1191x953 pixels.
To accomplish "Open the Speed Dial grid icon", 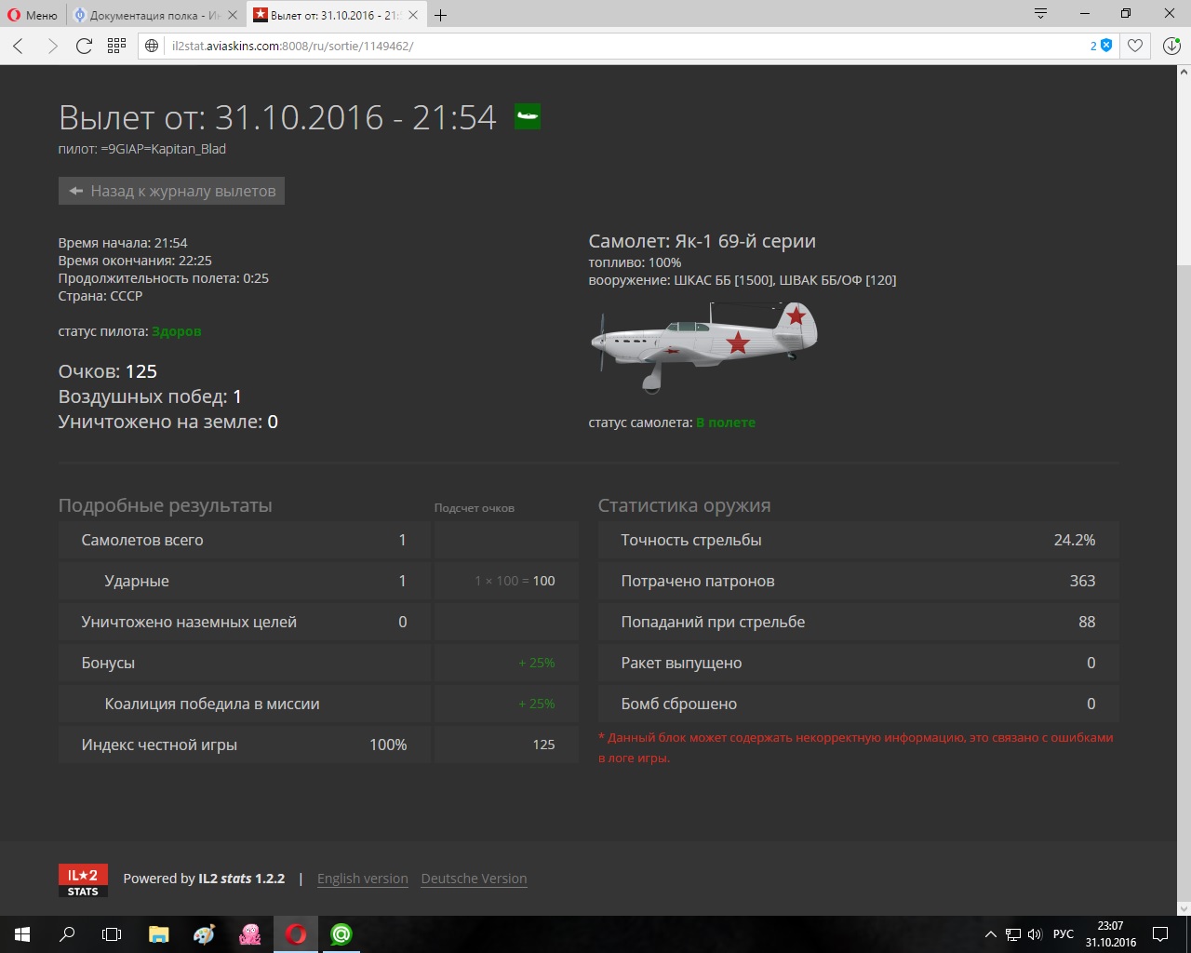I will coord(116,46).
